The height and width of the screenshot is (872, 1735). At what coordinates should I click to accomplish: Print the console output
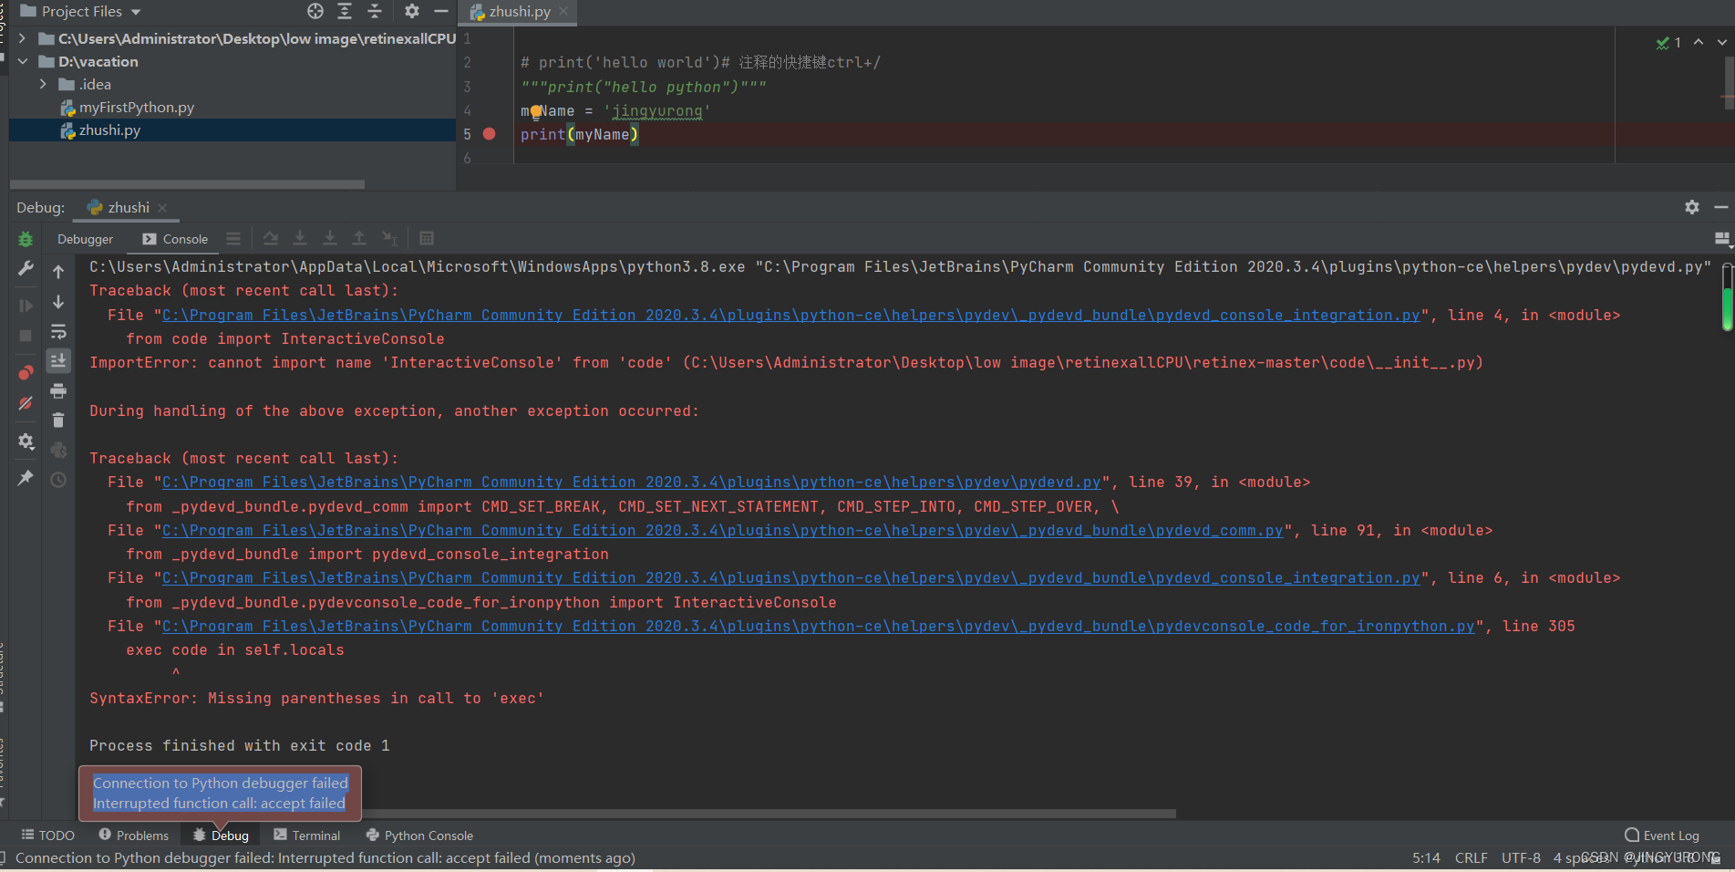(58, 390)
